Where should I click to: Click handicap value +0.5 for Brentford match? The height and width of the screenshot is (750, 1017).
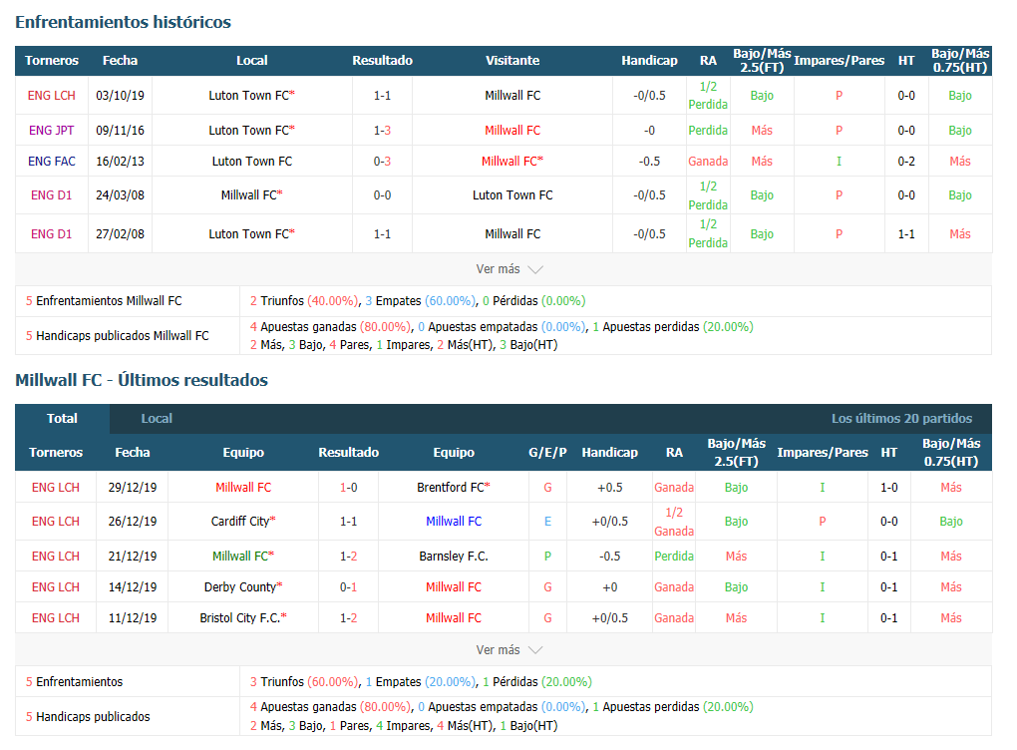(609, 488)
